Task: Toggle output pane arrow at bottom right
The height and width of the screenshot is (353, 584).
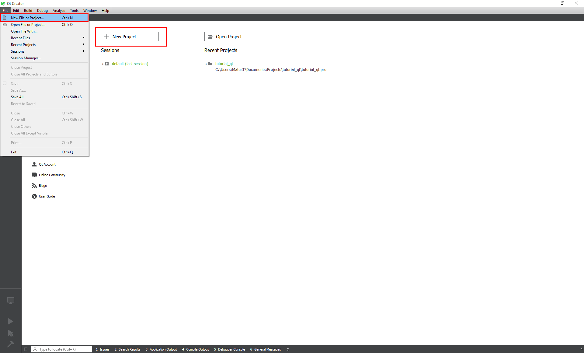Action: (581, 349)
